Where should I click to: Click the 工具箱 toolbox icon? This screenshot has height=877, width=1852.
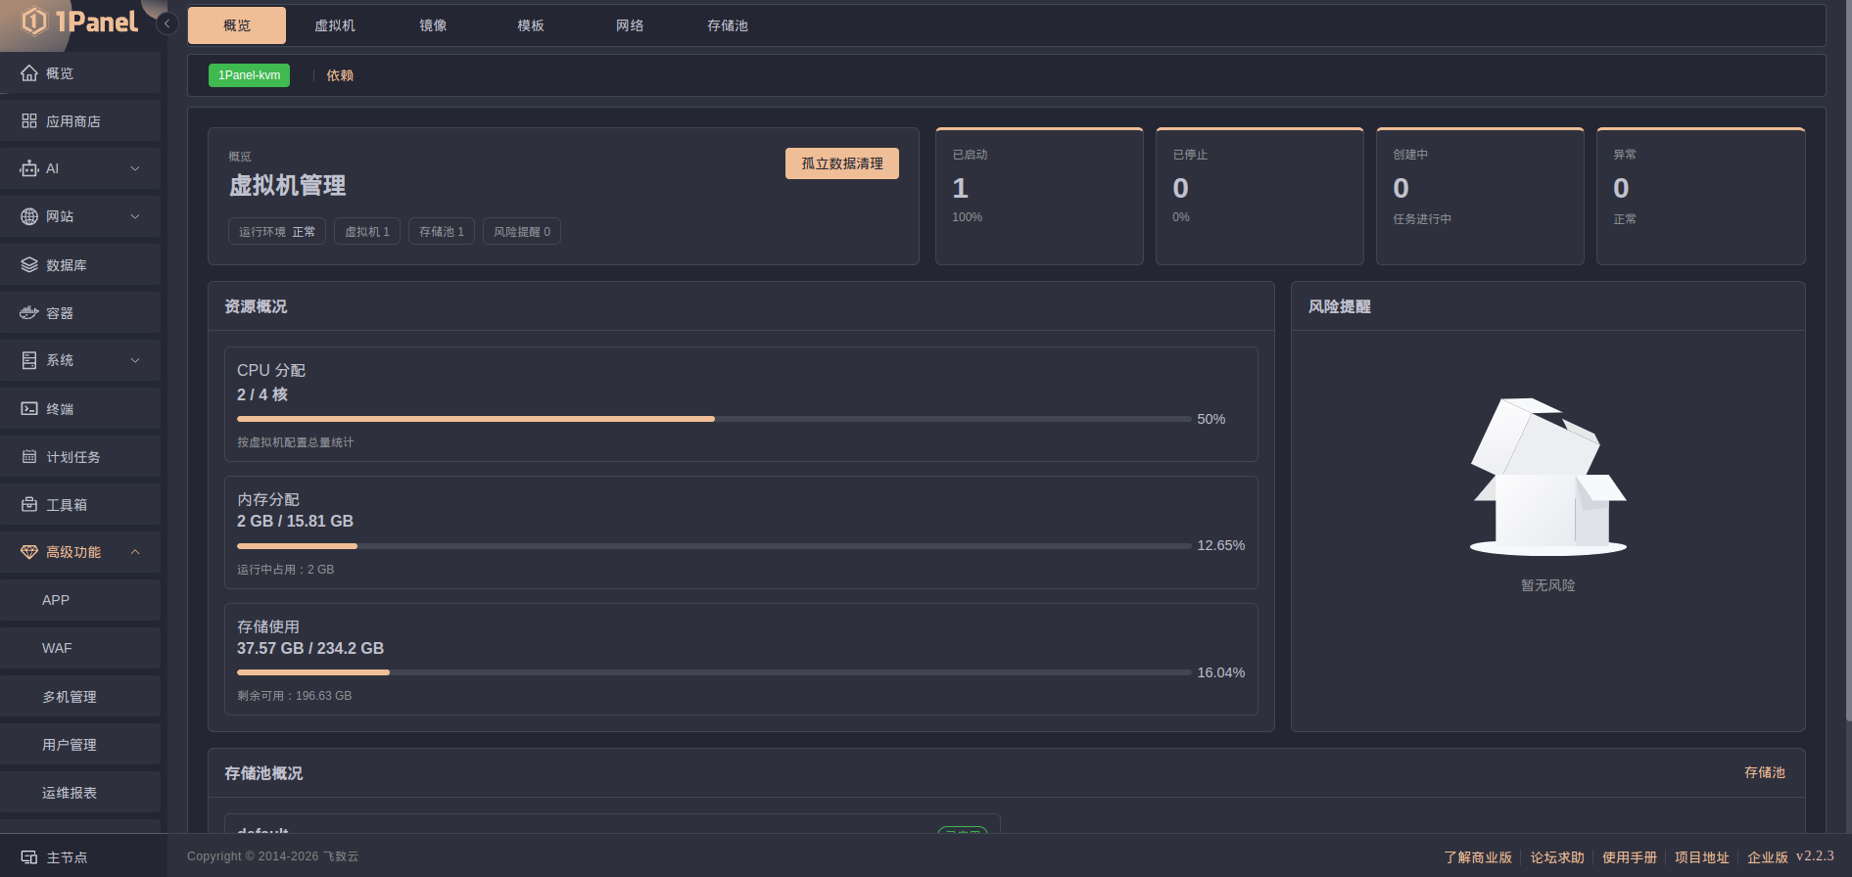29,505
